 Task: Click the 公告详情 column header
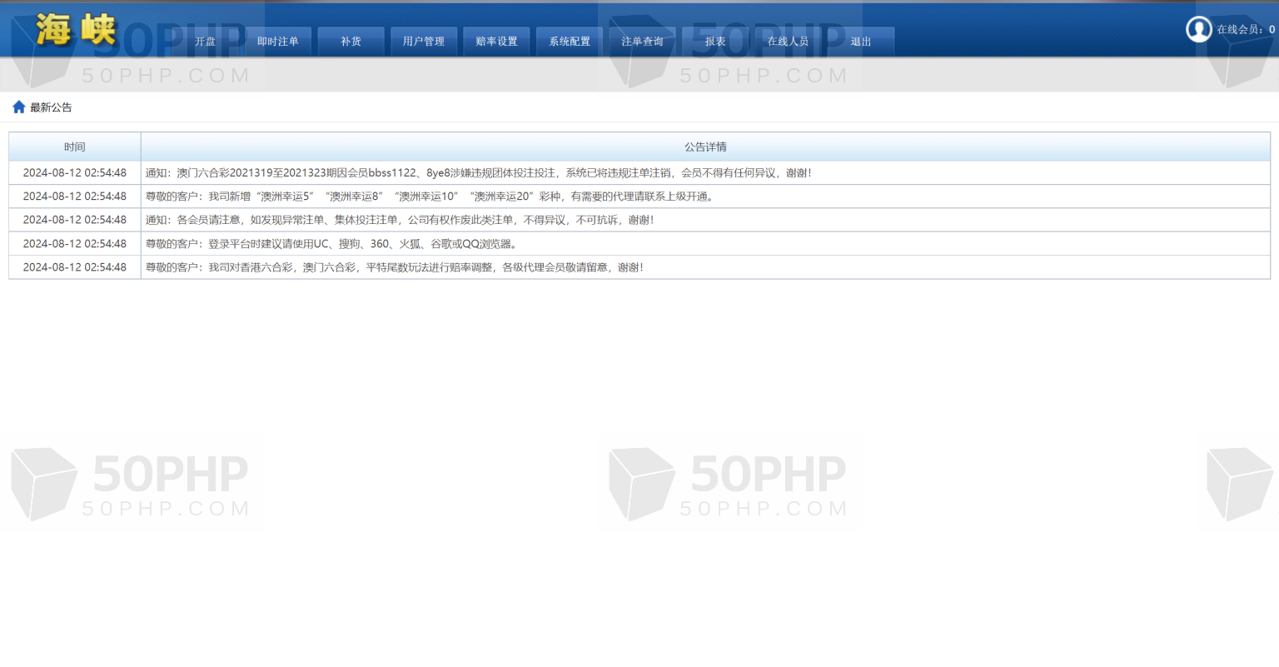click(x=705, y=147)
